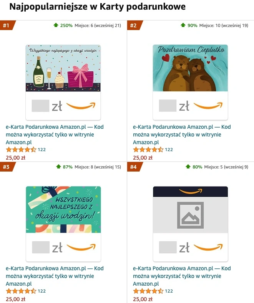Open the #3 e-Karta Podarunkowa title link

click(x=55, y=276)
